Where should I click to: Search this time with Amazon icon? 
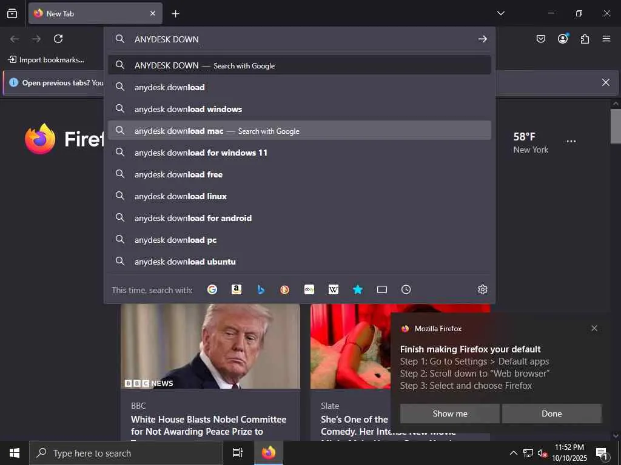[x=237, y=289]
